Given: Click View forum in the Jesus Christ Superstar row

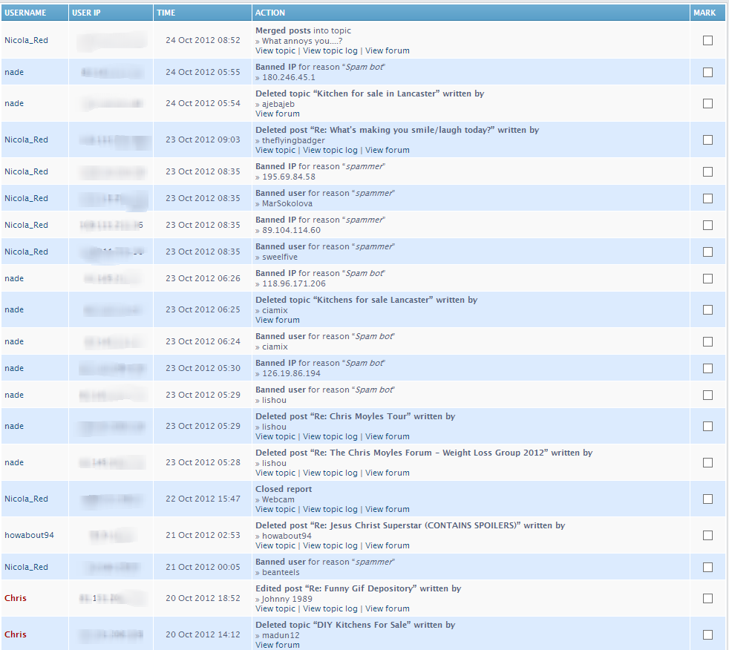Looking at the screenshot, I should click(387, 546).
